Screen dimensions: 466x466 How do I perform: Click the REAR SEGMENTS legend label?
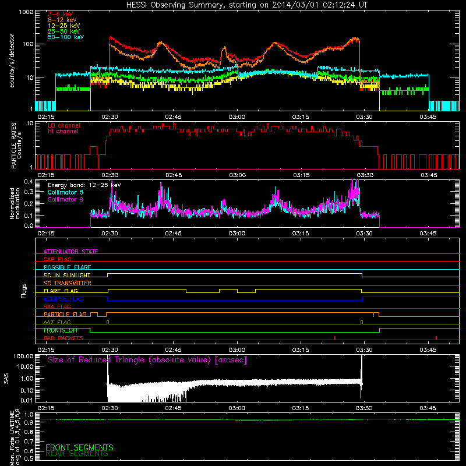tap(77, 454)
